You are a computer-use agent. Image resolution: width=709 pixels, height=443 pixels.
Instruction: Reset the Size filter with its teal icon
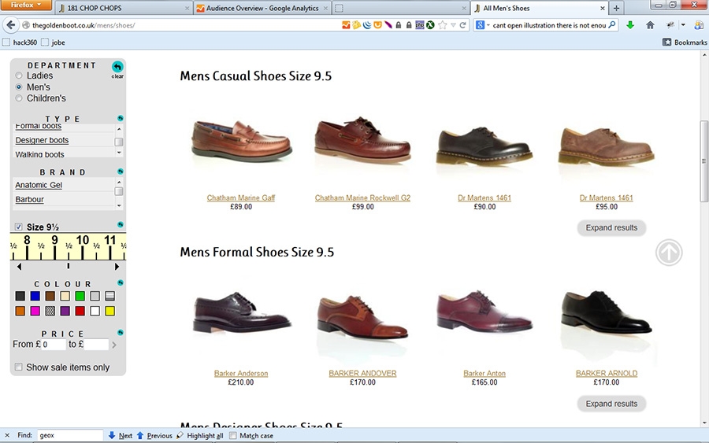pos(121,224)
